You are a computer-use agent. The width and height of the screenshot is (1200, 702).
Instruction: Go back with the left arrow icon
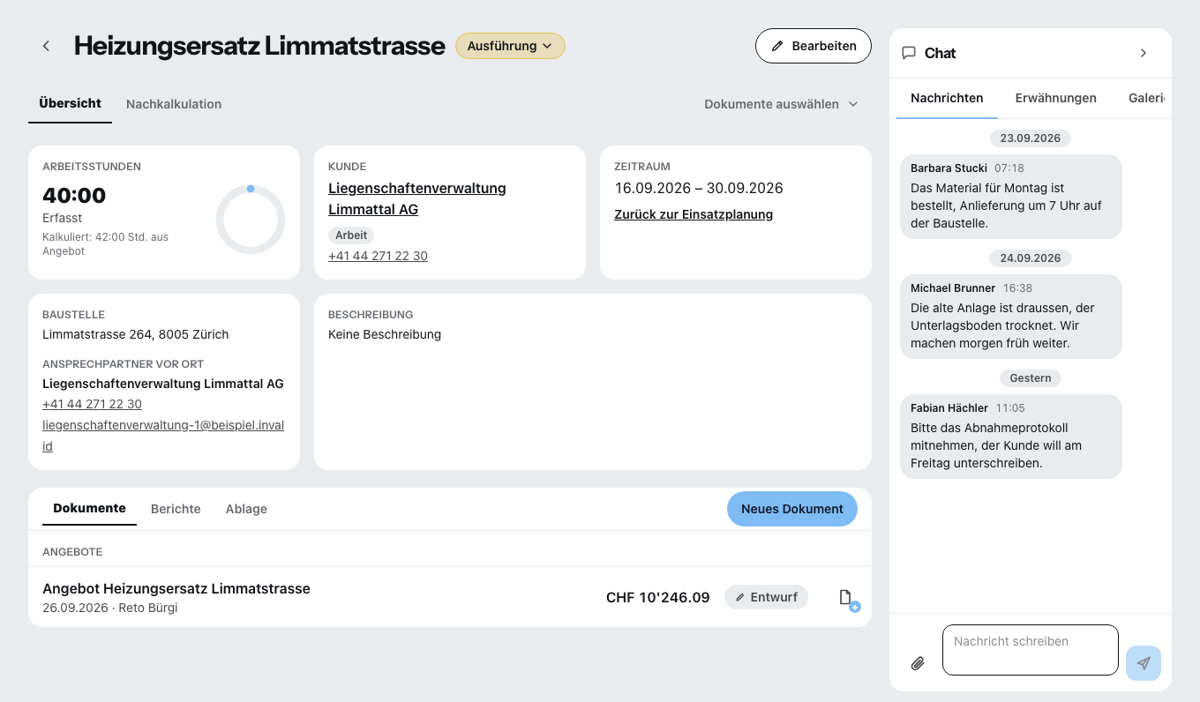[46, 46]
